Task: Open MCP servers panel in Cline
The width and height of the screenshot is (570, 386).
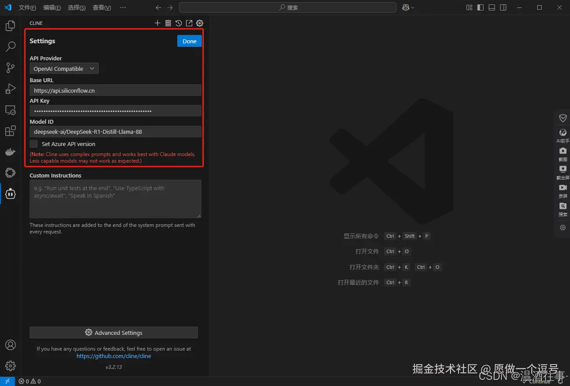Action: click(x=168, y=23)
